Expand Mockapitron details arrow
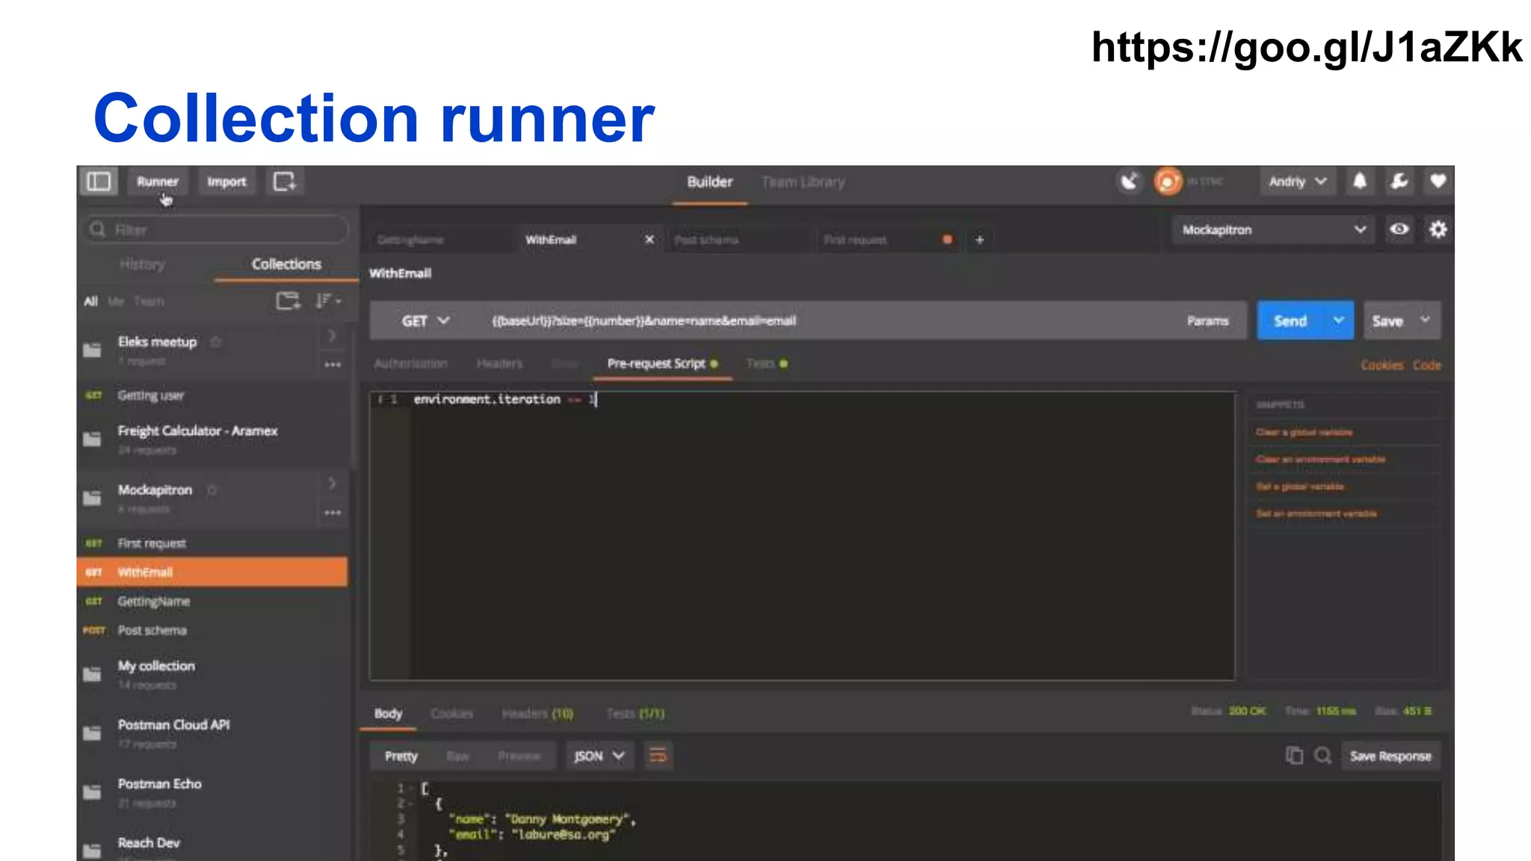The width and height of the screenshot is (1531, 861). pos(332,484)
